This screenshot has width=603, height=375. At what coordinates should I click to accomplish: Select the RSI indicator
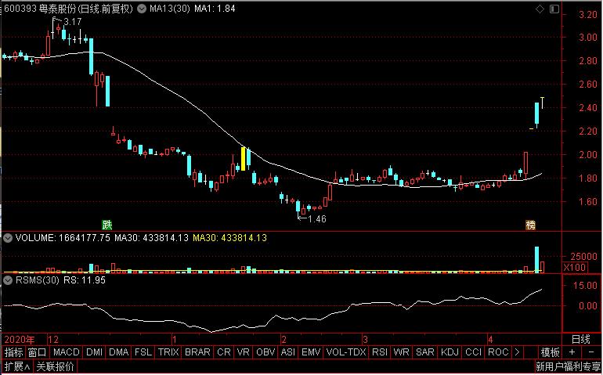tap(380, 352)
